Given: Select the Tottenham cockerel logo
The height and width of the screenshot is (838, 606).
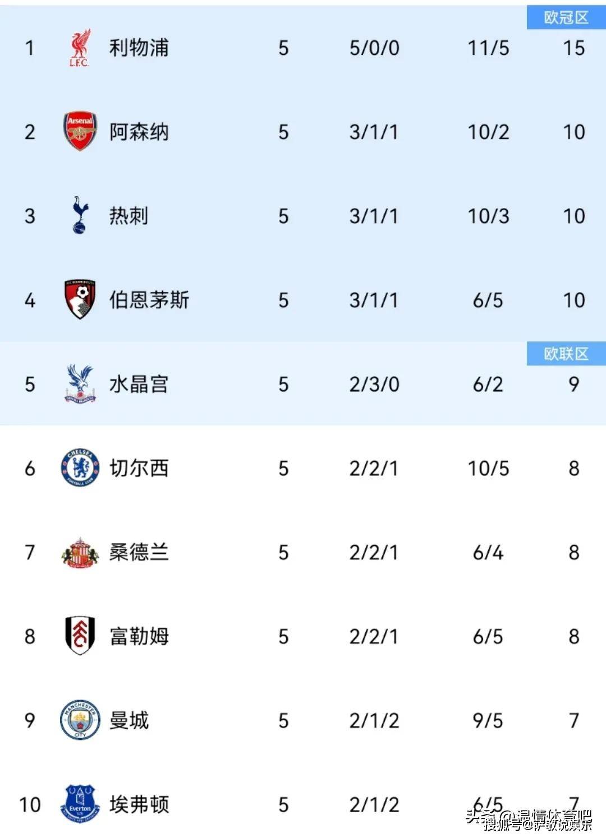Looking at the screenshot, I should tap(80, 215).
